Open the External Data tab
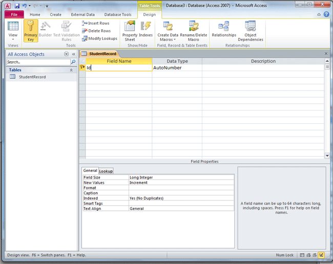Viewport: 333px width, 264px height. coord(83,15)
